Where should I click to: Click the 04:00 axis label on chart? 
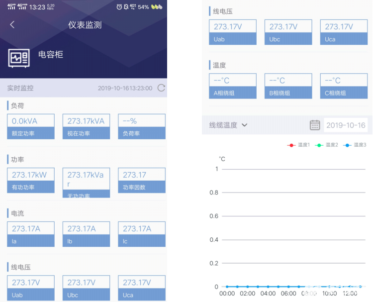click(268, 294)
